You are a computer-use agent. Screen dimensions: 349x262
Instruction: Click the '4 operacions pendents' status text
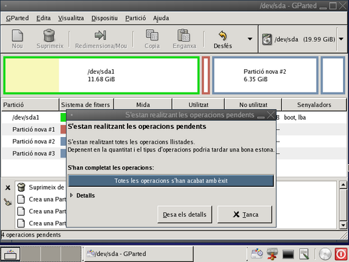(31, 235)
